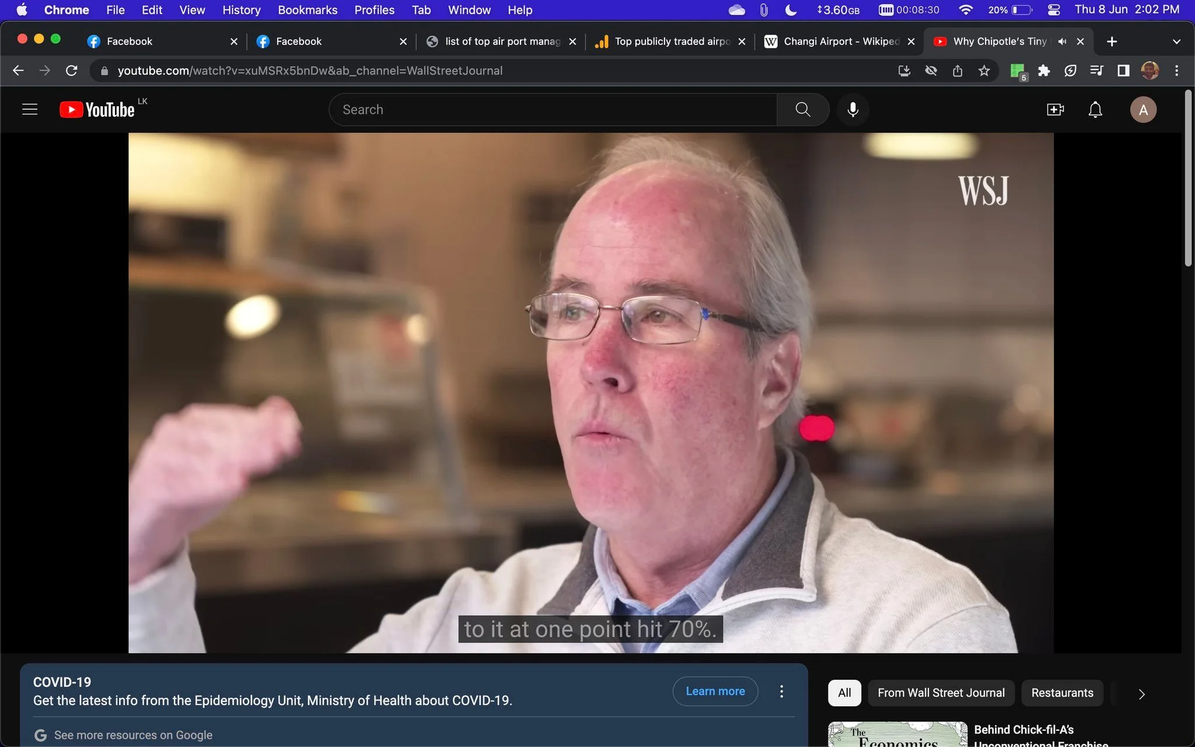Open the paperclip menu bar icon
1195x747 pixels.
pyautogui.click(x=764, y=10)
